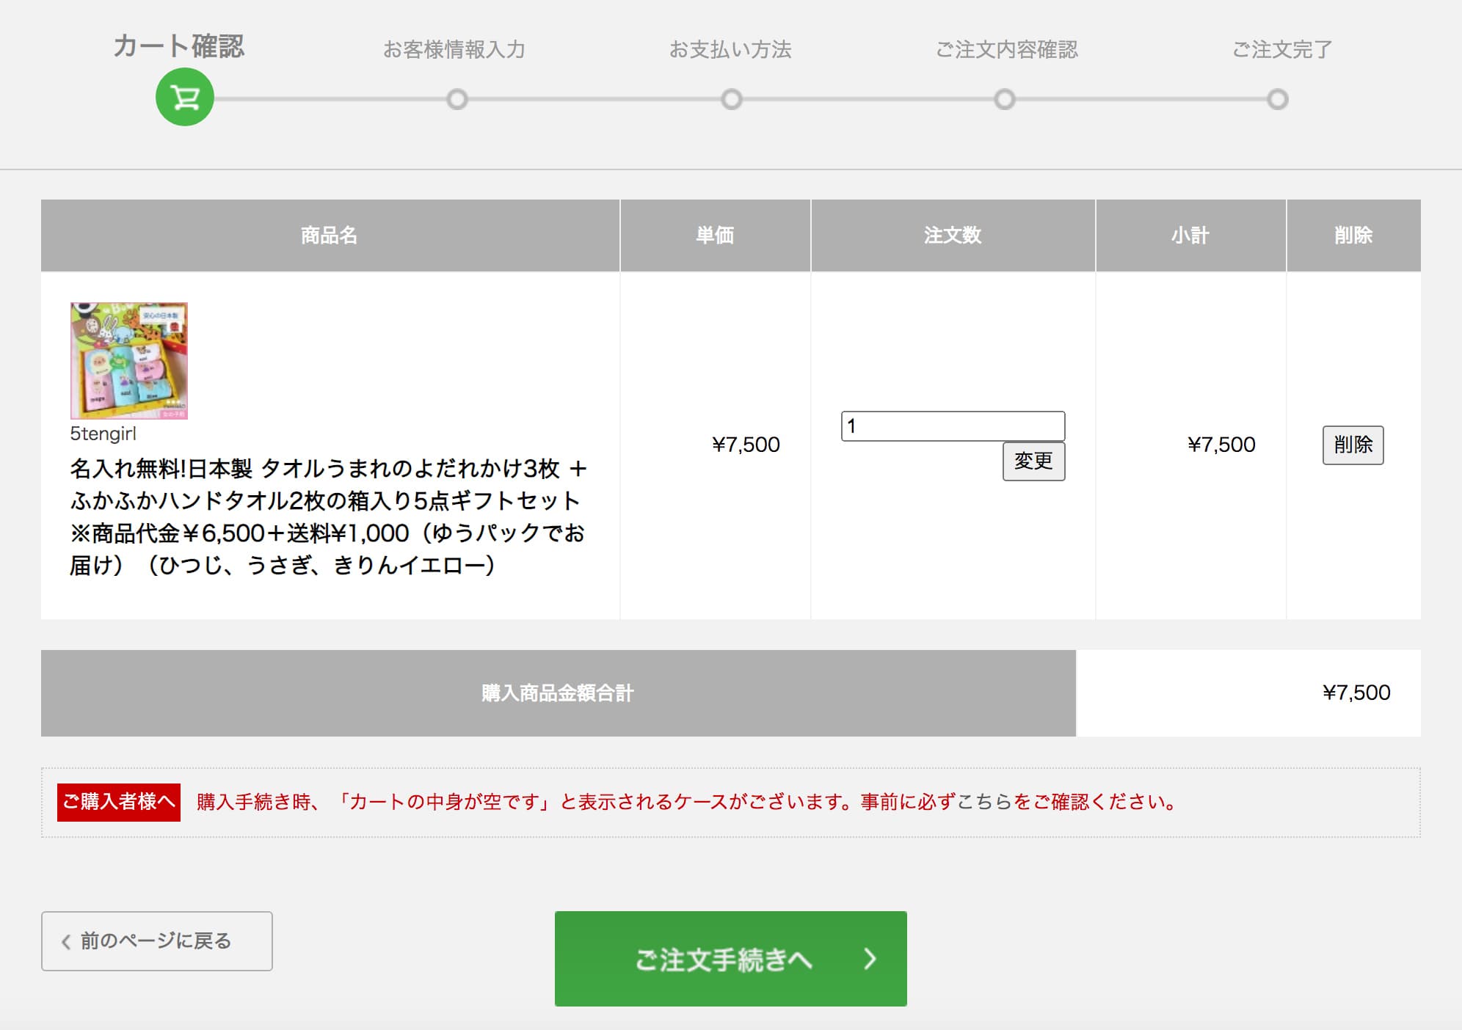
Task: Click the カート確認 step label
Action: 178,46
